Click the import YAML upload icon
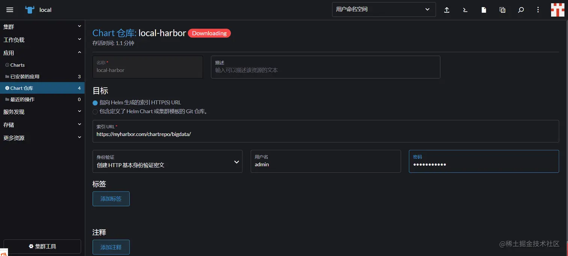The width and height of the screenshot is (568, 256). click(447, 10)
